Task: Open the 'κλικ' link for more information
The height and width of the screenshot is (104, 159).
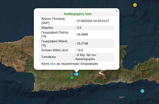Action: (x=53, y=64)
